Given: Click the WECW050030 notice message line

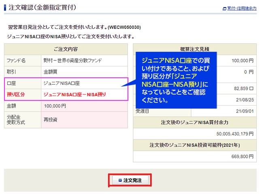Looking at the screenshot, I should pos(75,27).
